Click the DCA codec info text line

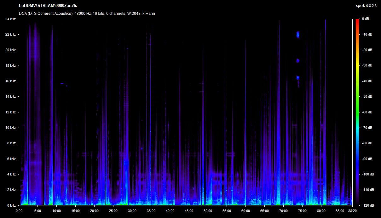click(87, 14)
